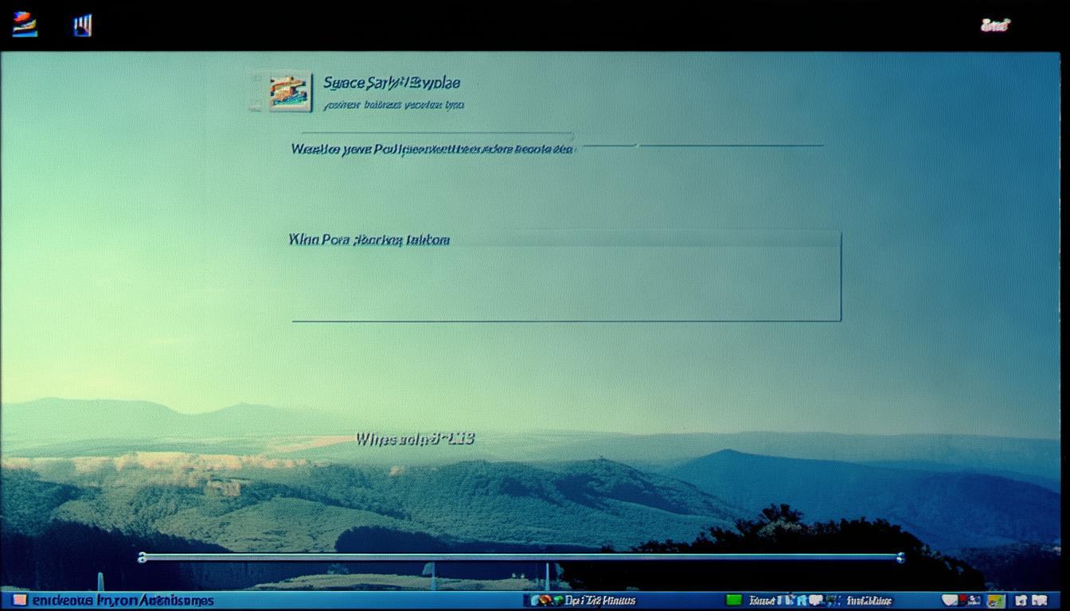Click the small logo at top-right of top bar
Screen dimensions: 1070x611
[995, 25]
